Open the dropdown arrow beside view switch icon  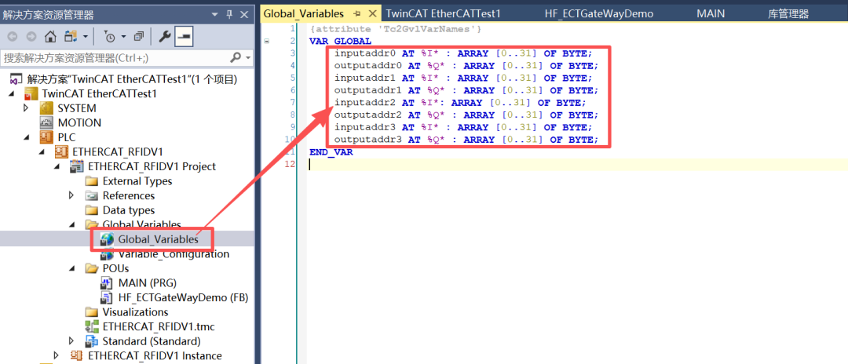click(x=86, y=37)
